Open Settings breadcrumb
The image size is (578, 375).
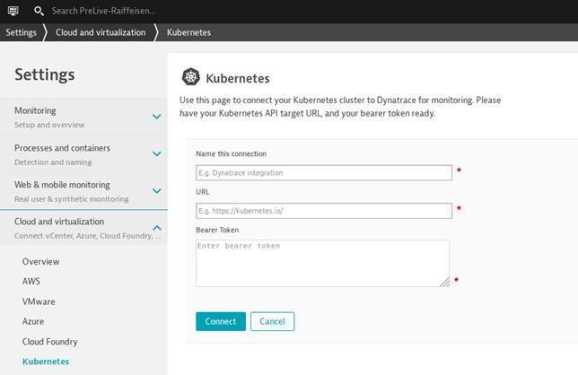pos(21,32)
